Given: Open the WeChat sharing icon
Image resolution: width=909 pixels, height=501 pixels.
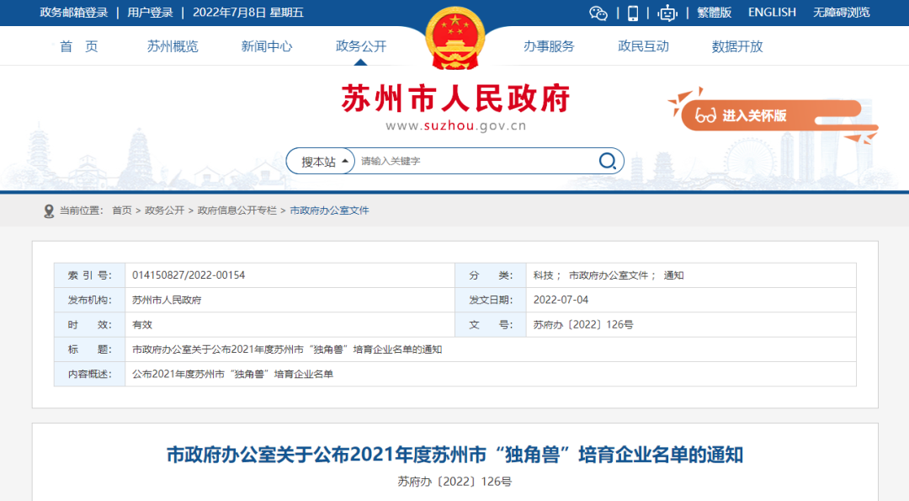Looking at the screenshot, I should point(598,13).
